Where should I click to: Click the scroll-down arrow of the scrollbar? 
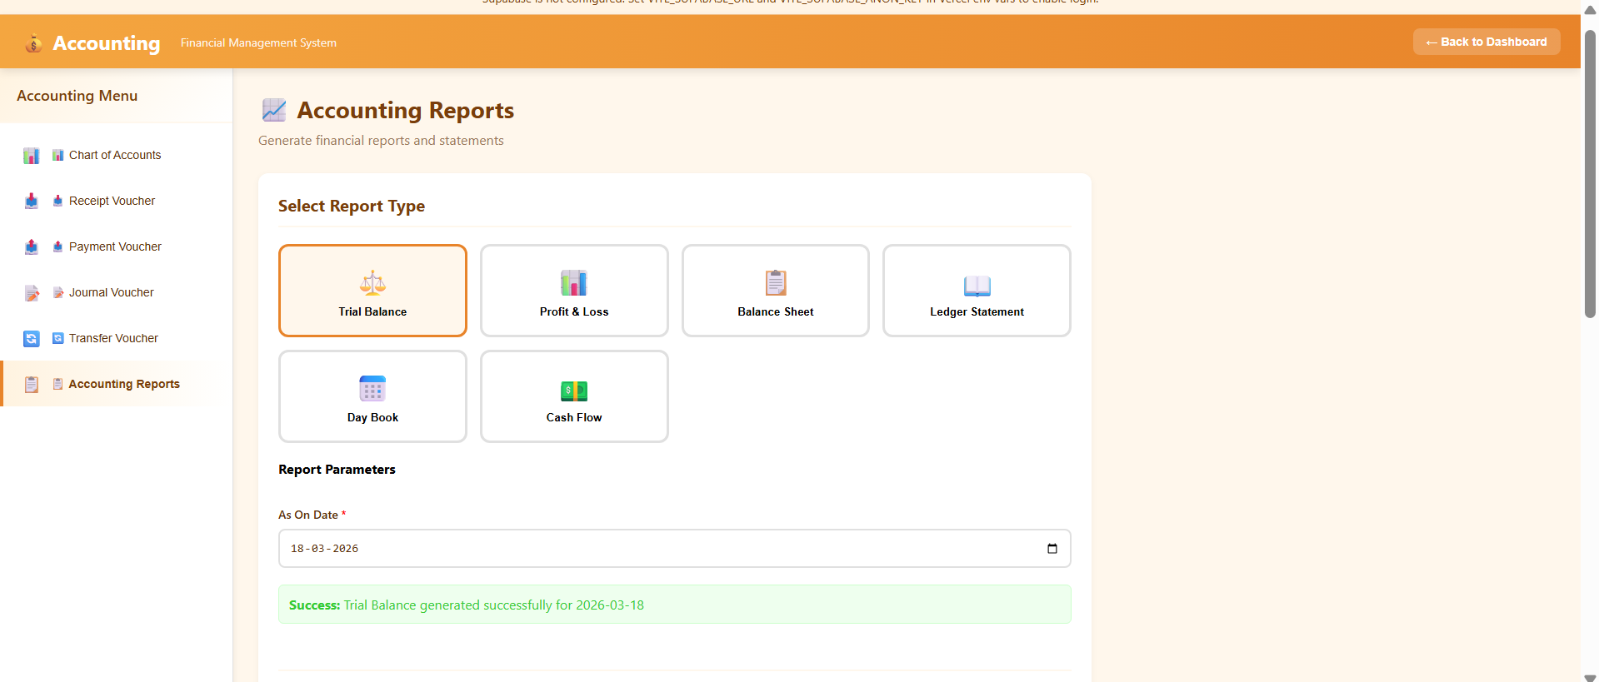pyautogui.click(x=1590, y=676)
